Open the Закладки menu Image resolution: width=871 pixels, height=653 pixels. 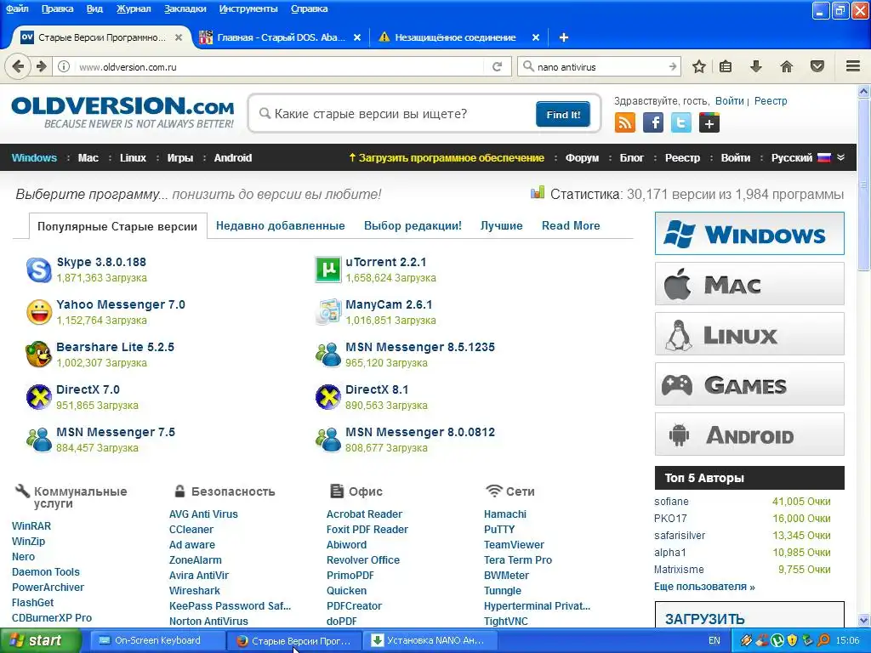(x=185, y=9)
